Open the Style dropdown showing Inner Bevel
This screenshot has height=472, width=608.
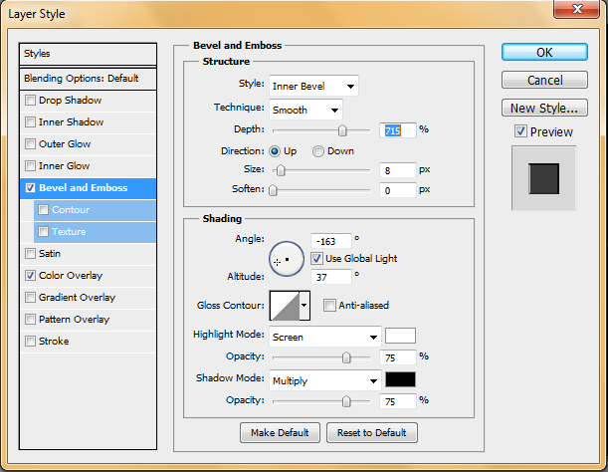coord(313,86)
